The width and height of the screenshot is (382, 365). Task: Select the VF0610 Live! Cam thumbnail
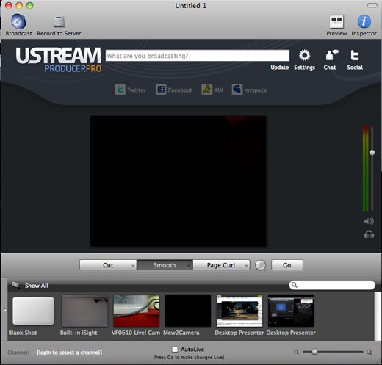tap(137, 311)
